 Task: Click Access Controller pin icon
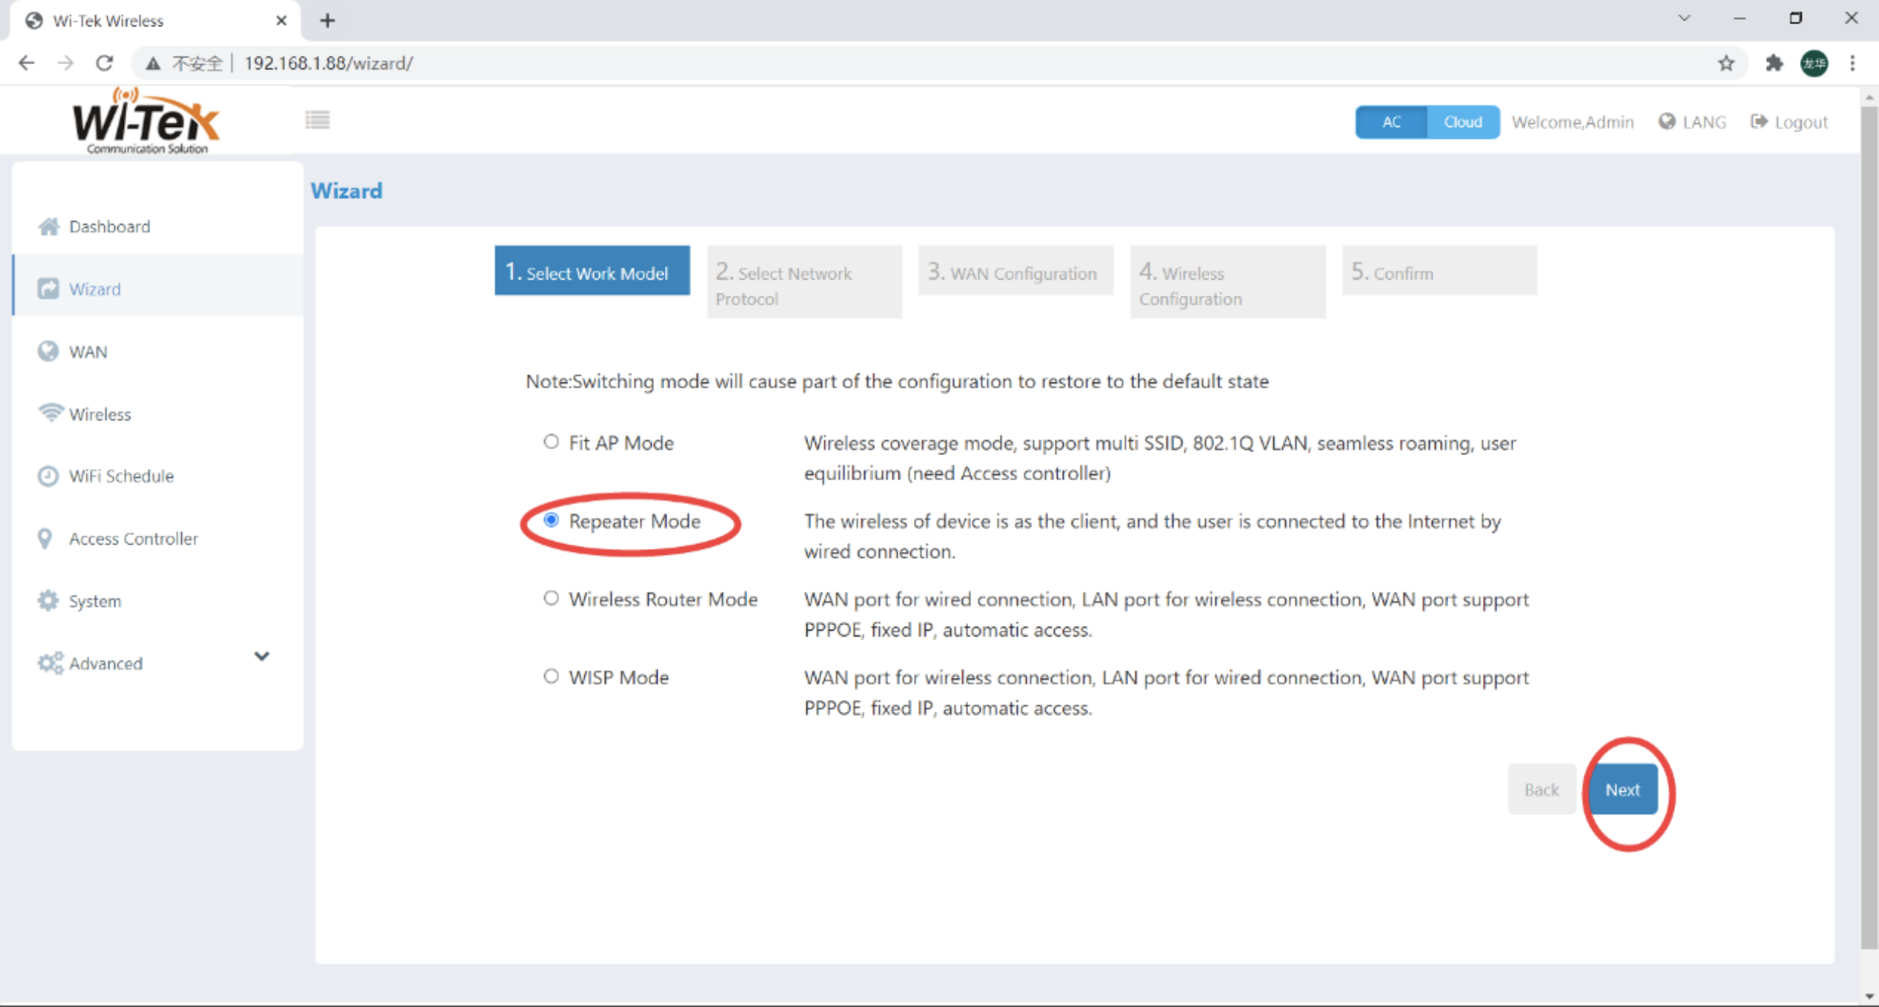click(x=46, y=539)
